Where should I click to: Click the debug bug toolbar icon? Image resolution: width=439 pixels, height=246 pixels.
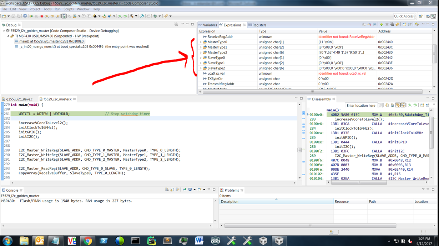(155, 16)
